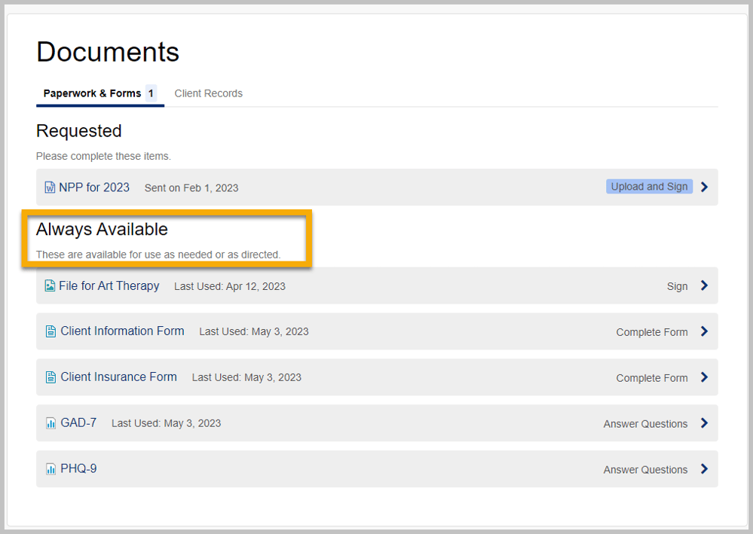Image resolution: width=753 pixels, height=534 pixels.
Task: Click the chart icon next to PHQ-9
Action: point(50,469)
